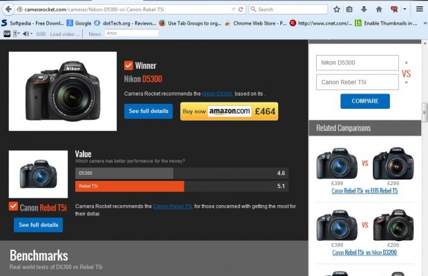The width and height of the screenshot is (428, 276).
Task: Toggle the Winner checkbox for Nikon D5300
Action: tap(128, 65)
